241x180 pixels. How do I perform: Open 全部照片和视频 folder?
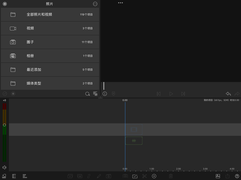coord(50,15)
